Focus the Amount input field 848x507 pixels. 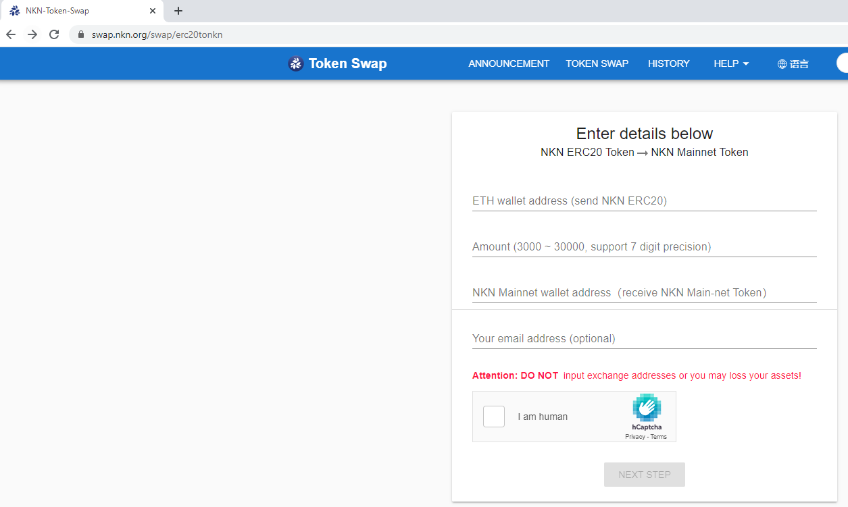tap(645, 246)
